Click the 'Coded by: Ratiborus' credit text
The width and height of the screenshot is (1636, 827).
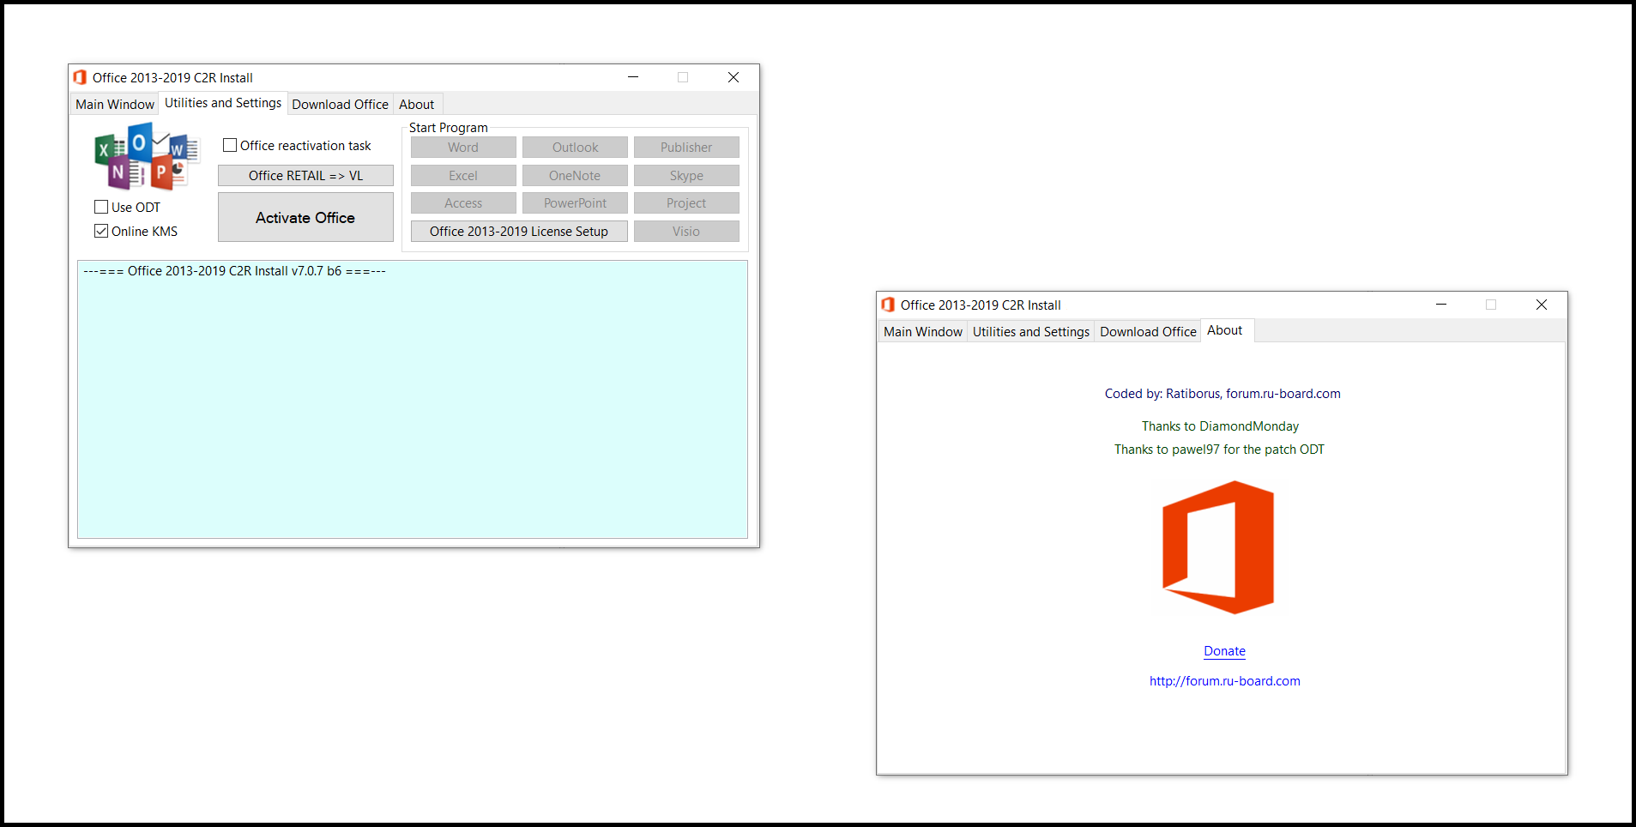[x=1222, y=394]
